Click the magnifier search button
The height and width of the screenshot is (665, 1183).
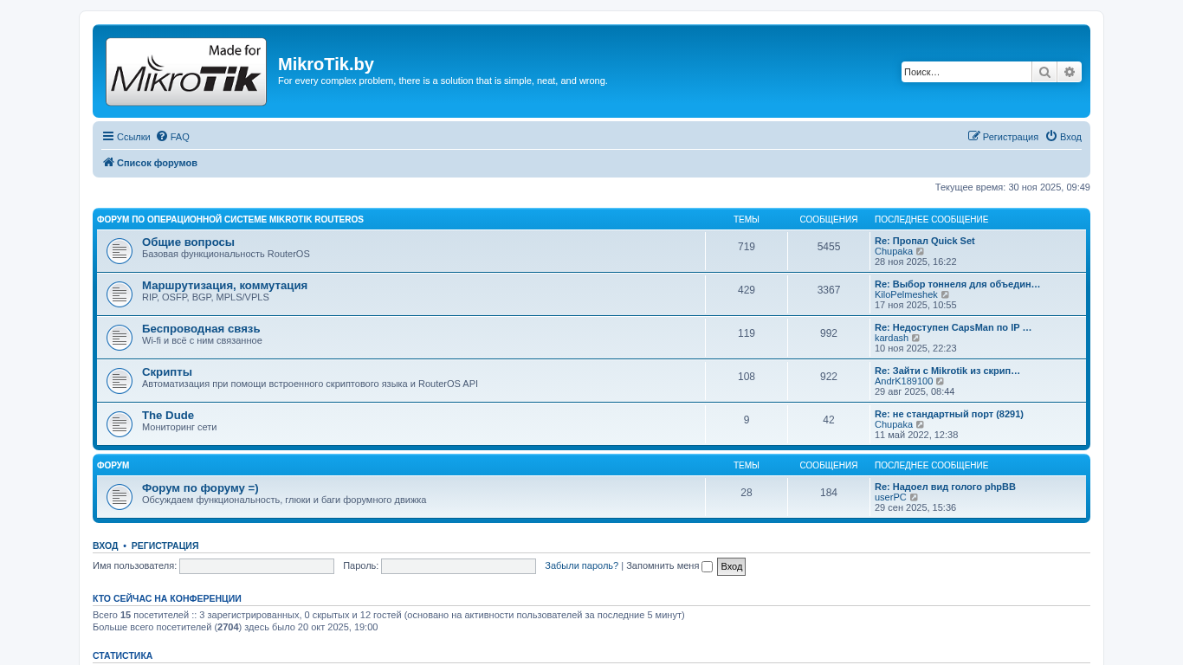click(x=1044, y=72)
